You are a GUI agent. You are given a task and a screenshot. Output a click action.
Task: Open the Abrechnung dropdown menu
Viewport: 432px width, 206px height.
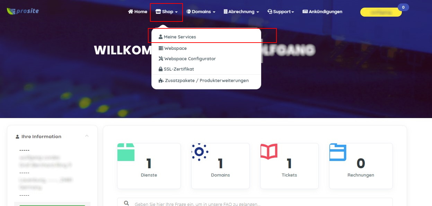pos(241,12)
